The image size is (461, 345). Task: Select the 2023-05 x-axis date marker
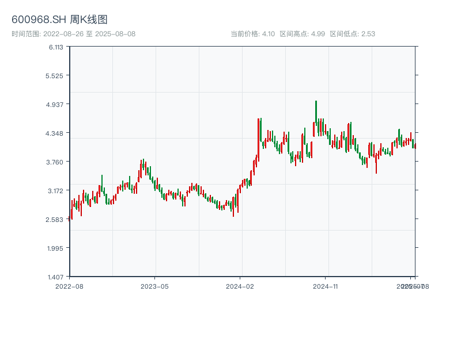click(154, 286)
